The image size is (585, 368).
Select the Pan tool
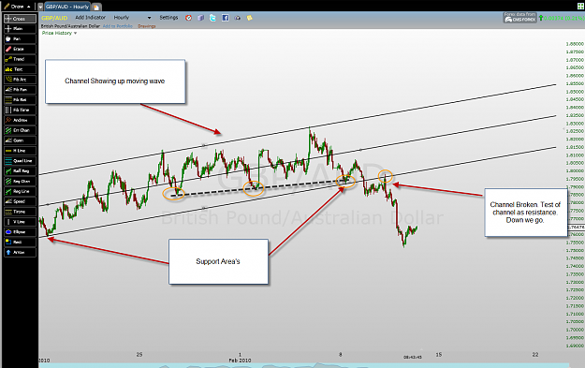pyautogui.click(x=21, y=38)
